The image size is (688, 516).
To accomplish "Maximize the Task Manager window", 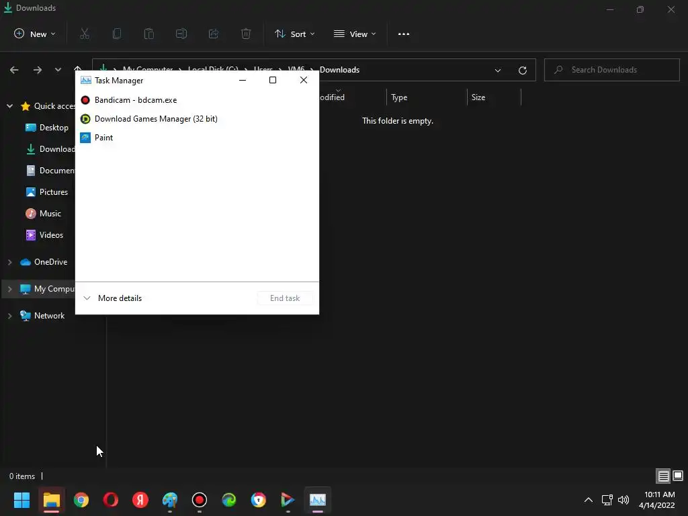I will point(273,80).
